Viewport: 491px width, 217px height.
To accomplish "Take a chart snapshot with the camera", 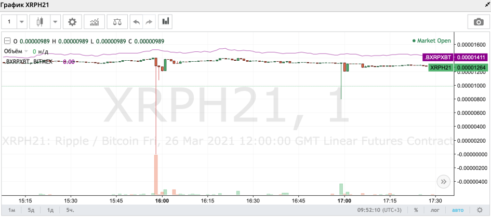I will (x=478, y=22).
